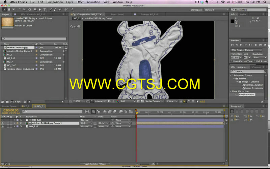This screenshot has width=270, height=169.
Task: Switch to the Render Queue tab
Action: coord(9,106)
